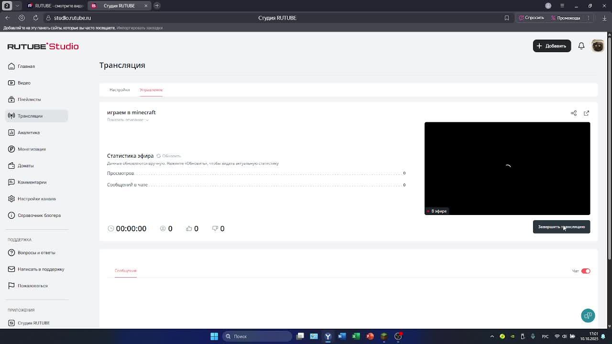The width and height of the screenshot is (612, 344).
Task: Click the Написать в поддержку envelope icon
Action: (x=11, y=269)
